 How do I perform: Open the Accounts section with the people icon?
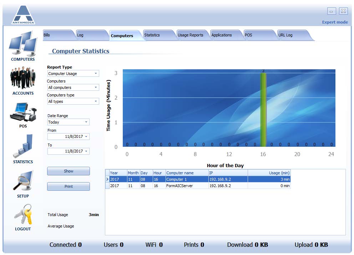(23, 81)
